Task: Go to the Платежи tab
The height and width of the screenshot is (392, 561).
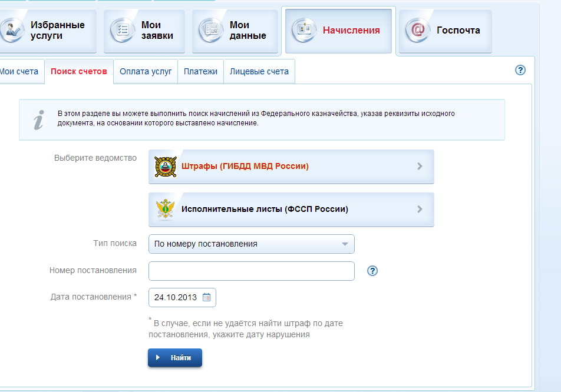Action: 200,72
